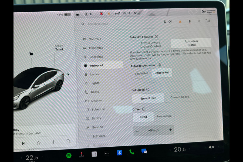This screenshot has height=162, width=243.
Task: Increase speed offset with the plus stepper
Action: click(x=170, y=130)
